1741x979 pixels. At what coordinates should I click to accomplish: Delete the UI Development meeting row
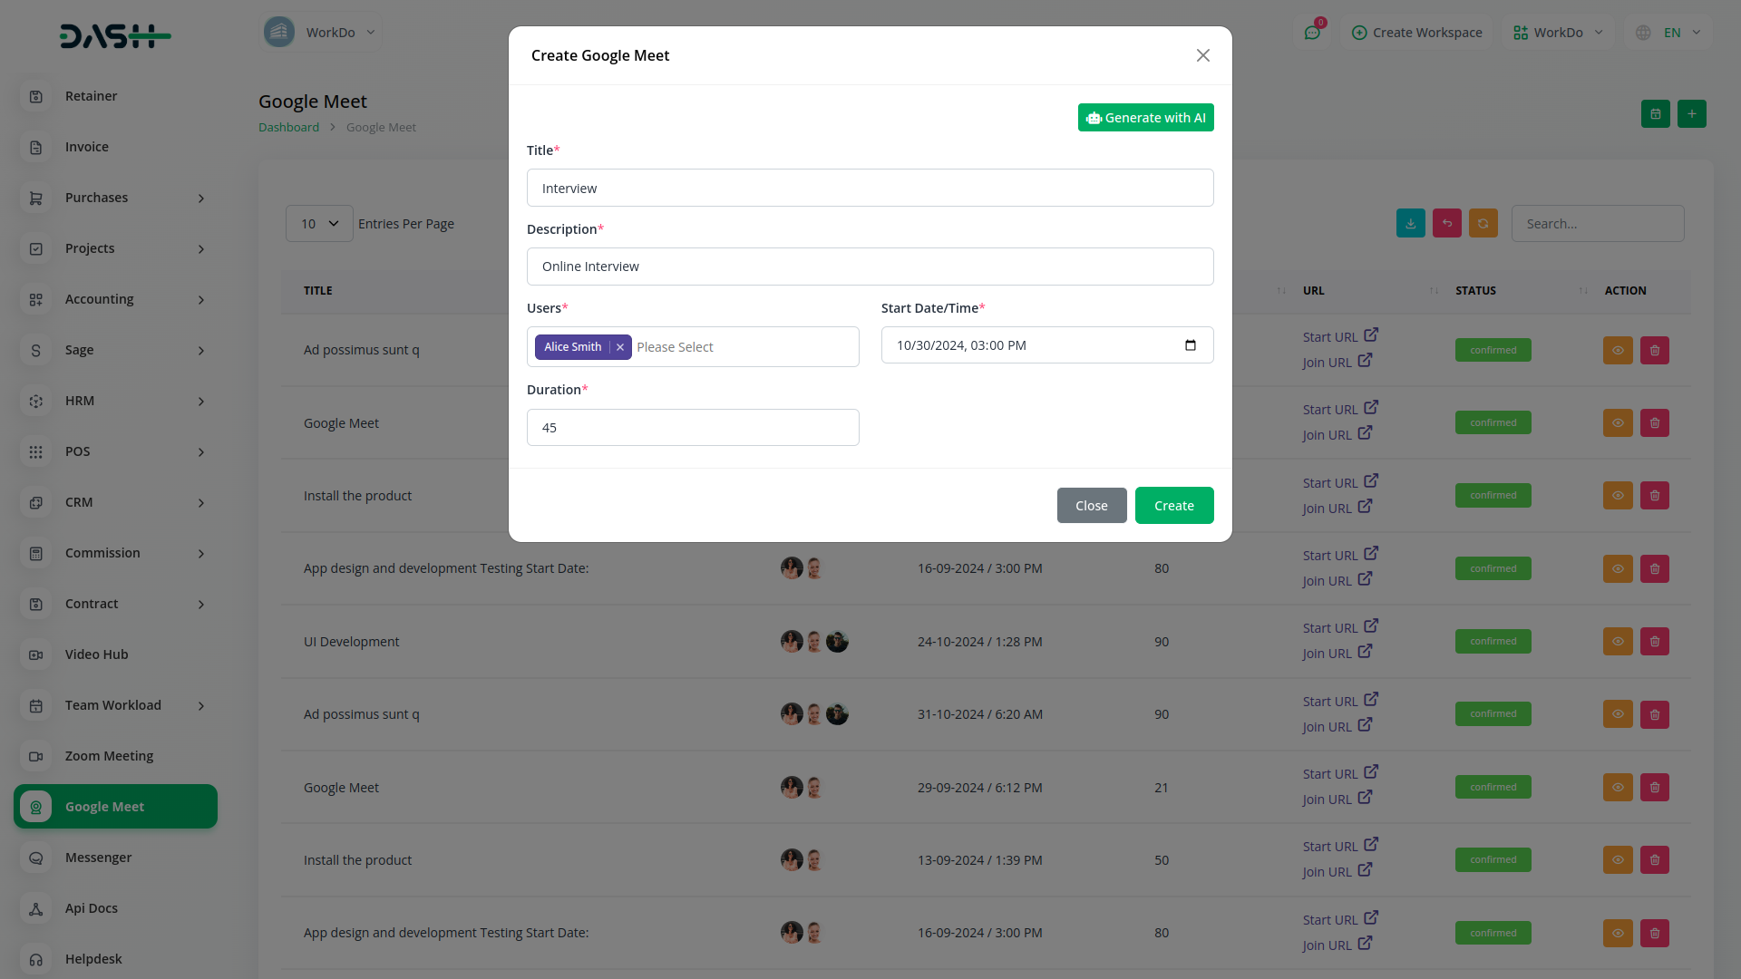click(x=1654, y=642)
